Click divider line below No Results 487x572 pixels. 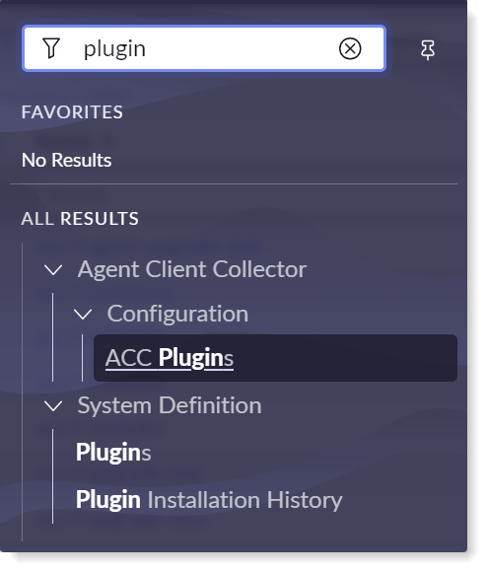234,184
